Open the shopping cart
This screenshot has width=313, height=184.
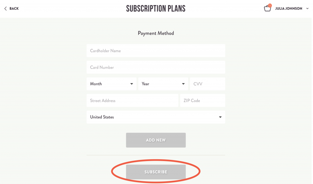(267, 9)
